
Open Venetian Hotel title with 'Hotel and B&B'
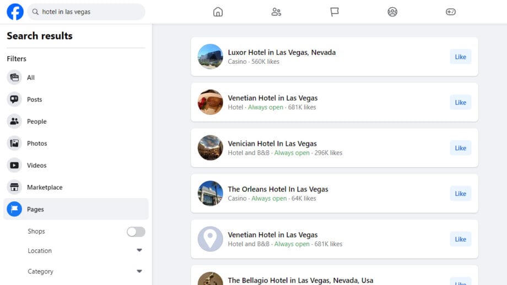tap(273, 234)
